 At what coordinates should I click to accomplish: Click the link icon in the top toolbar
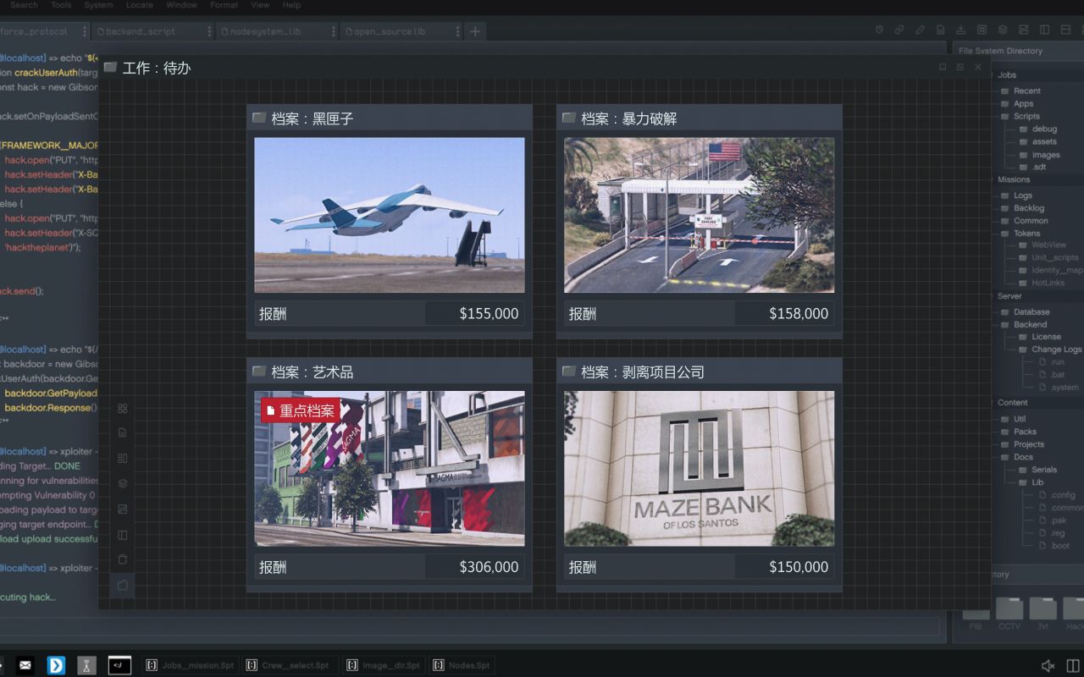(x=899, y=30)
